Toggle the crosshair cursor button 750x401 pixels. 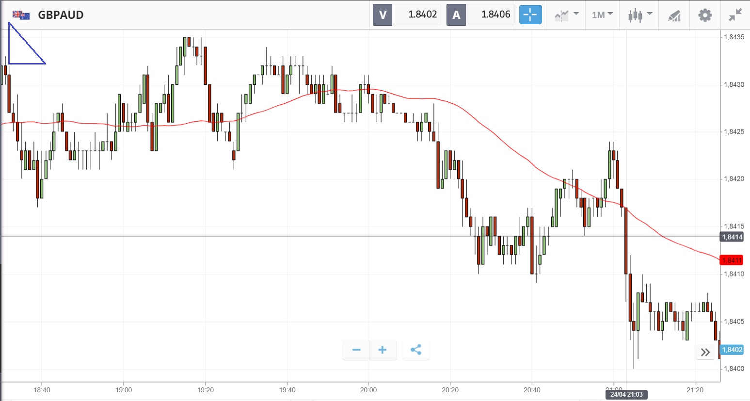tap(530, 15)
